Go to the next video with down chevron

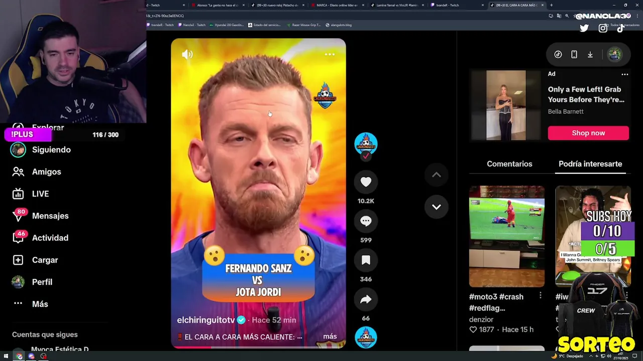tap(437, 207)
